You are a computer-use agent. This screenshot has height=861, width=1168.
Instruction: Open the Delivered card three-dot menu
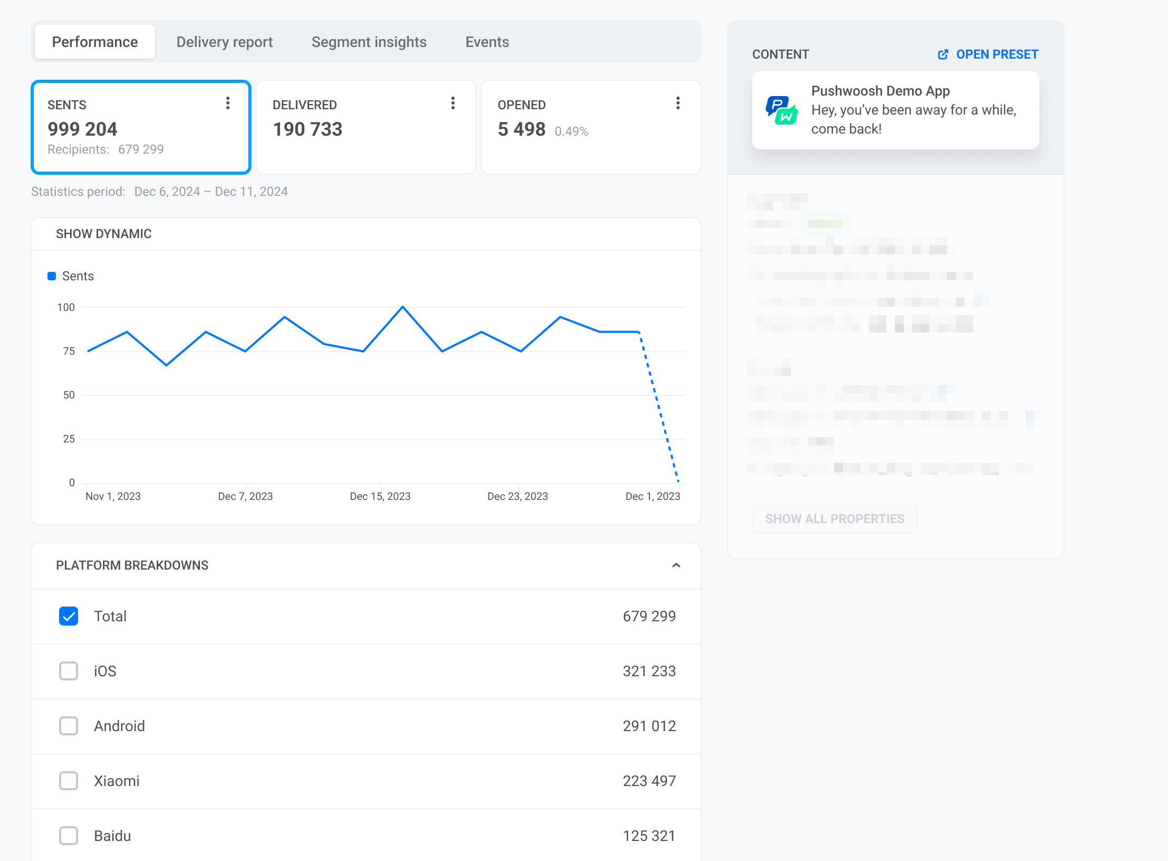click(453, 103)
